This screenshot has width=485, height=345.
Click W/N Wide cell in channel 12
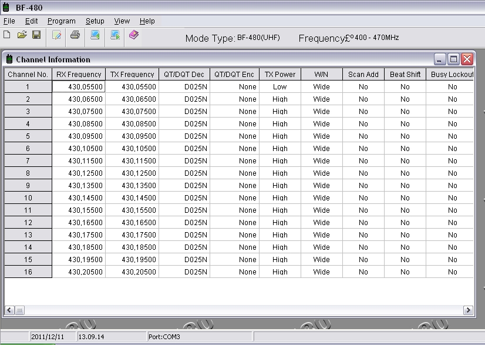[x=321, y=222]
